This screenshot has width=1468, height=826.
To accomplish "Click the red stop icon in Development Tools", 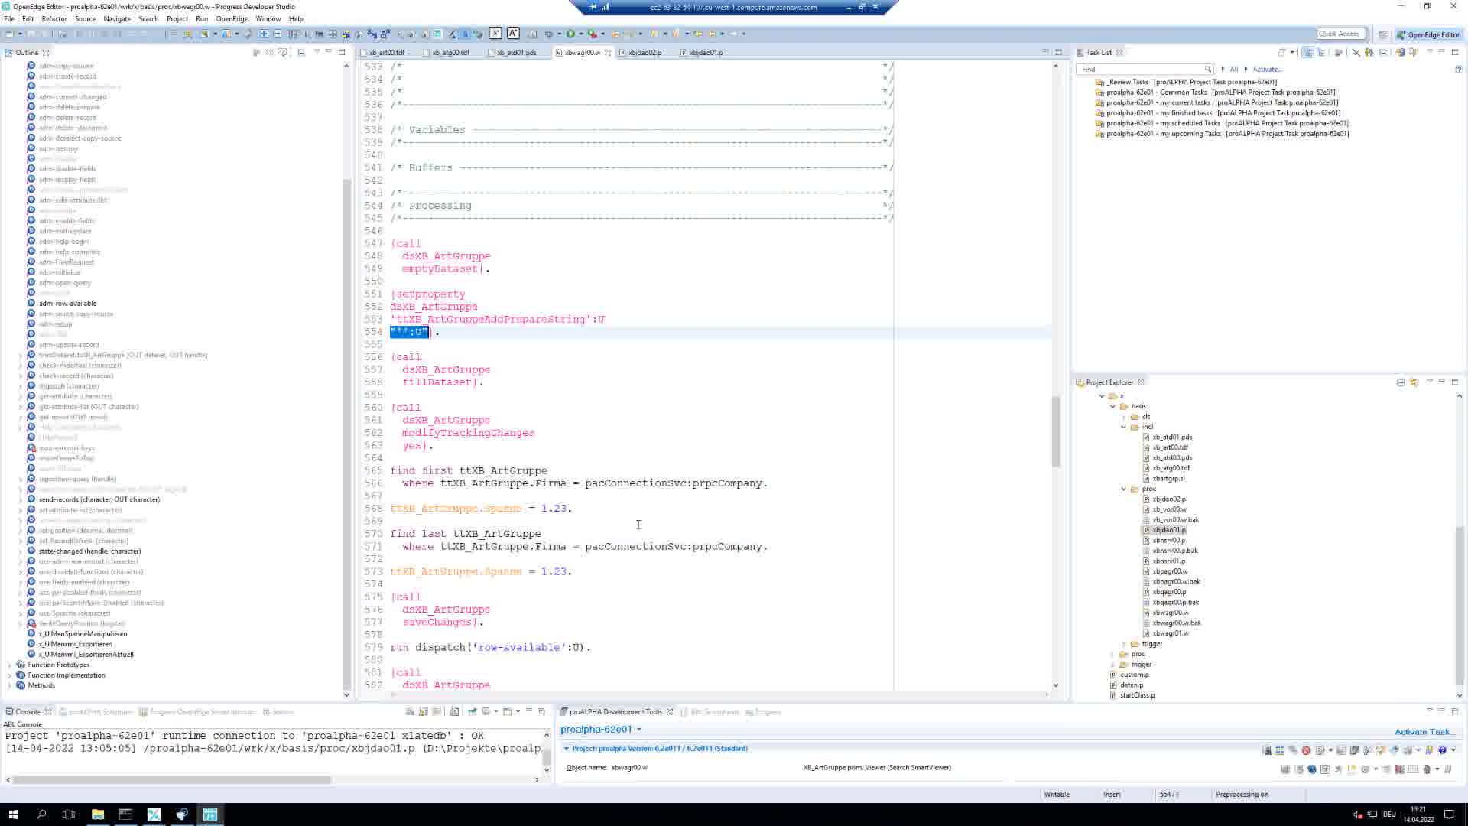I will point(1306,750).
